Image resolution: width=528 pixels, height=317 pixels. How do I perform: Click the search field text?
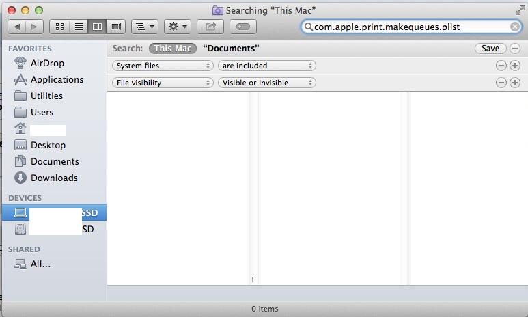click(x=387, y=27)
